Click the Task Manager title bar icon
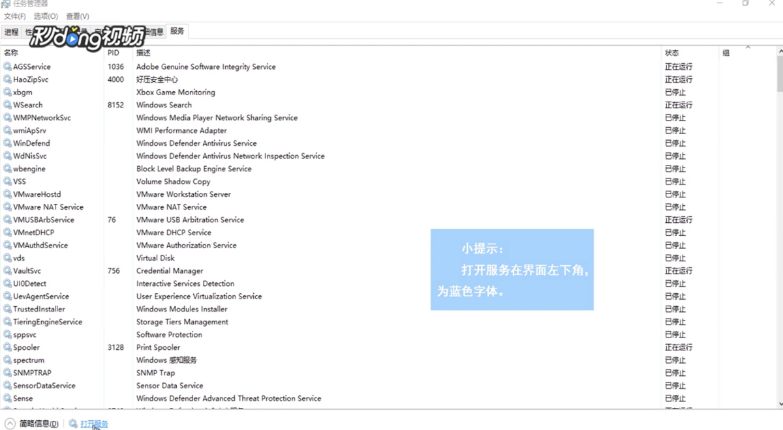783x430 pixels. coord(6,4)
